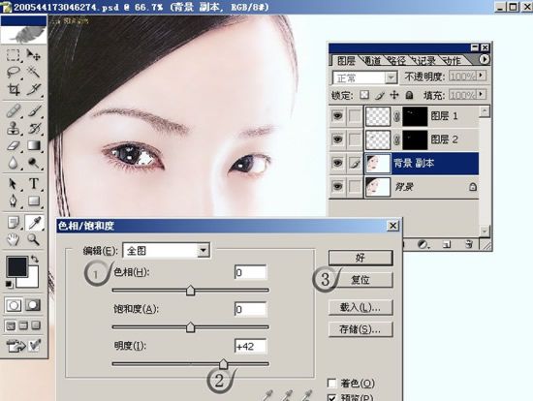Switch to the 路径 paths tab
533x401 pixels.
(x=397, y=61)
